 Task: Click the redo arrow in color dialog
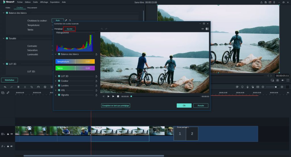106,29
